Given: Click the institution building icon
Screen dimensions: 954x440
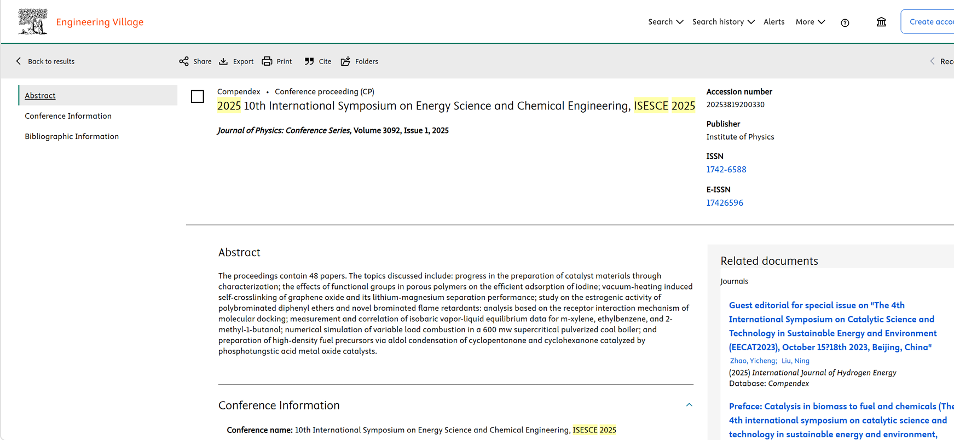Looking at the screenshot, I should tap(881, 22).
